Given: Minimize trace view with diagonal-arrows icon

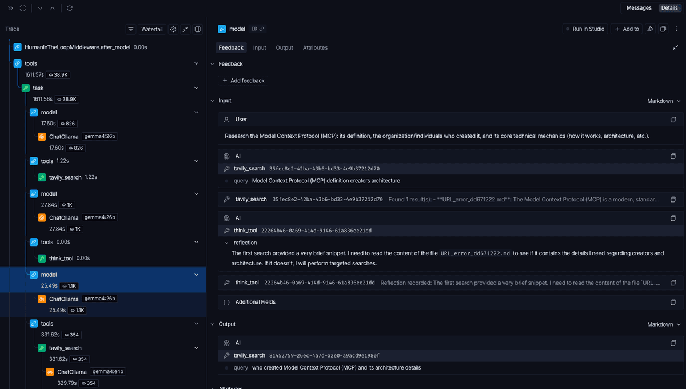Looking at the screenshot, I should point(185,29).
